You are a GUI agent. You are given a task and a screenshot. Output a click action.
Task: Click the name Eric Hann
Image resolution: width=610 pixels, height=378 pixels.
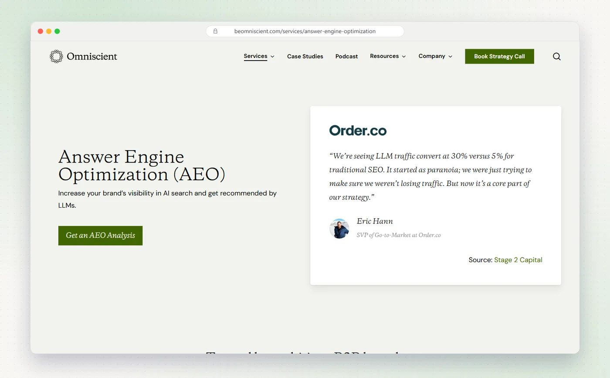pyautogui.click(x=375, y=221)
